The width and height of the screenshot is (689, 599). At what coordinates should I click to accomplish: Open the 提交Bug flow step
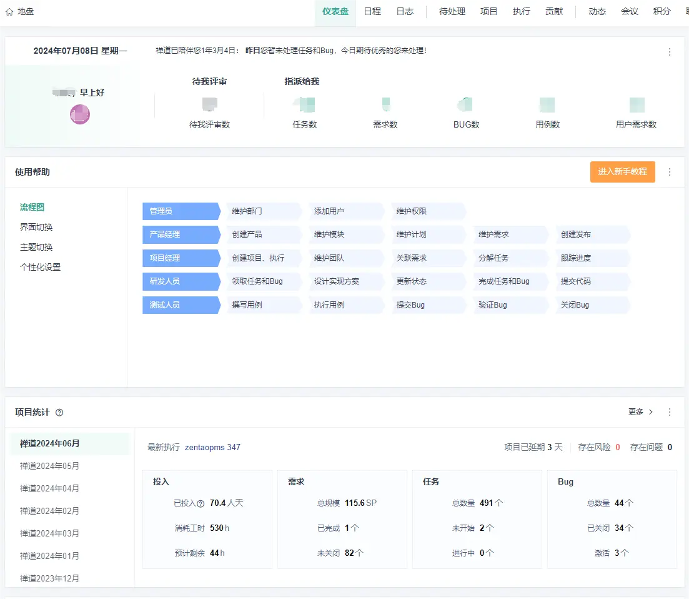coord(428,305)
